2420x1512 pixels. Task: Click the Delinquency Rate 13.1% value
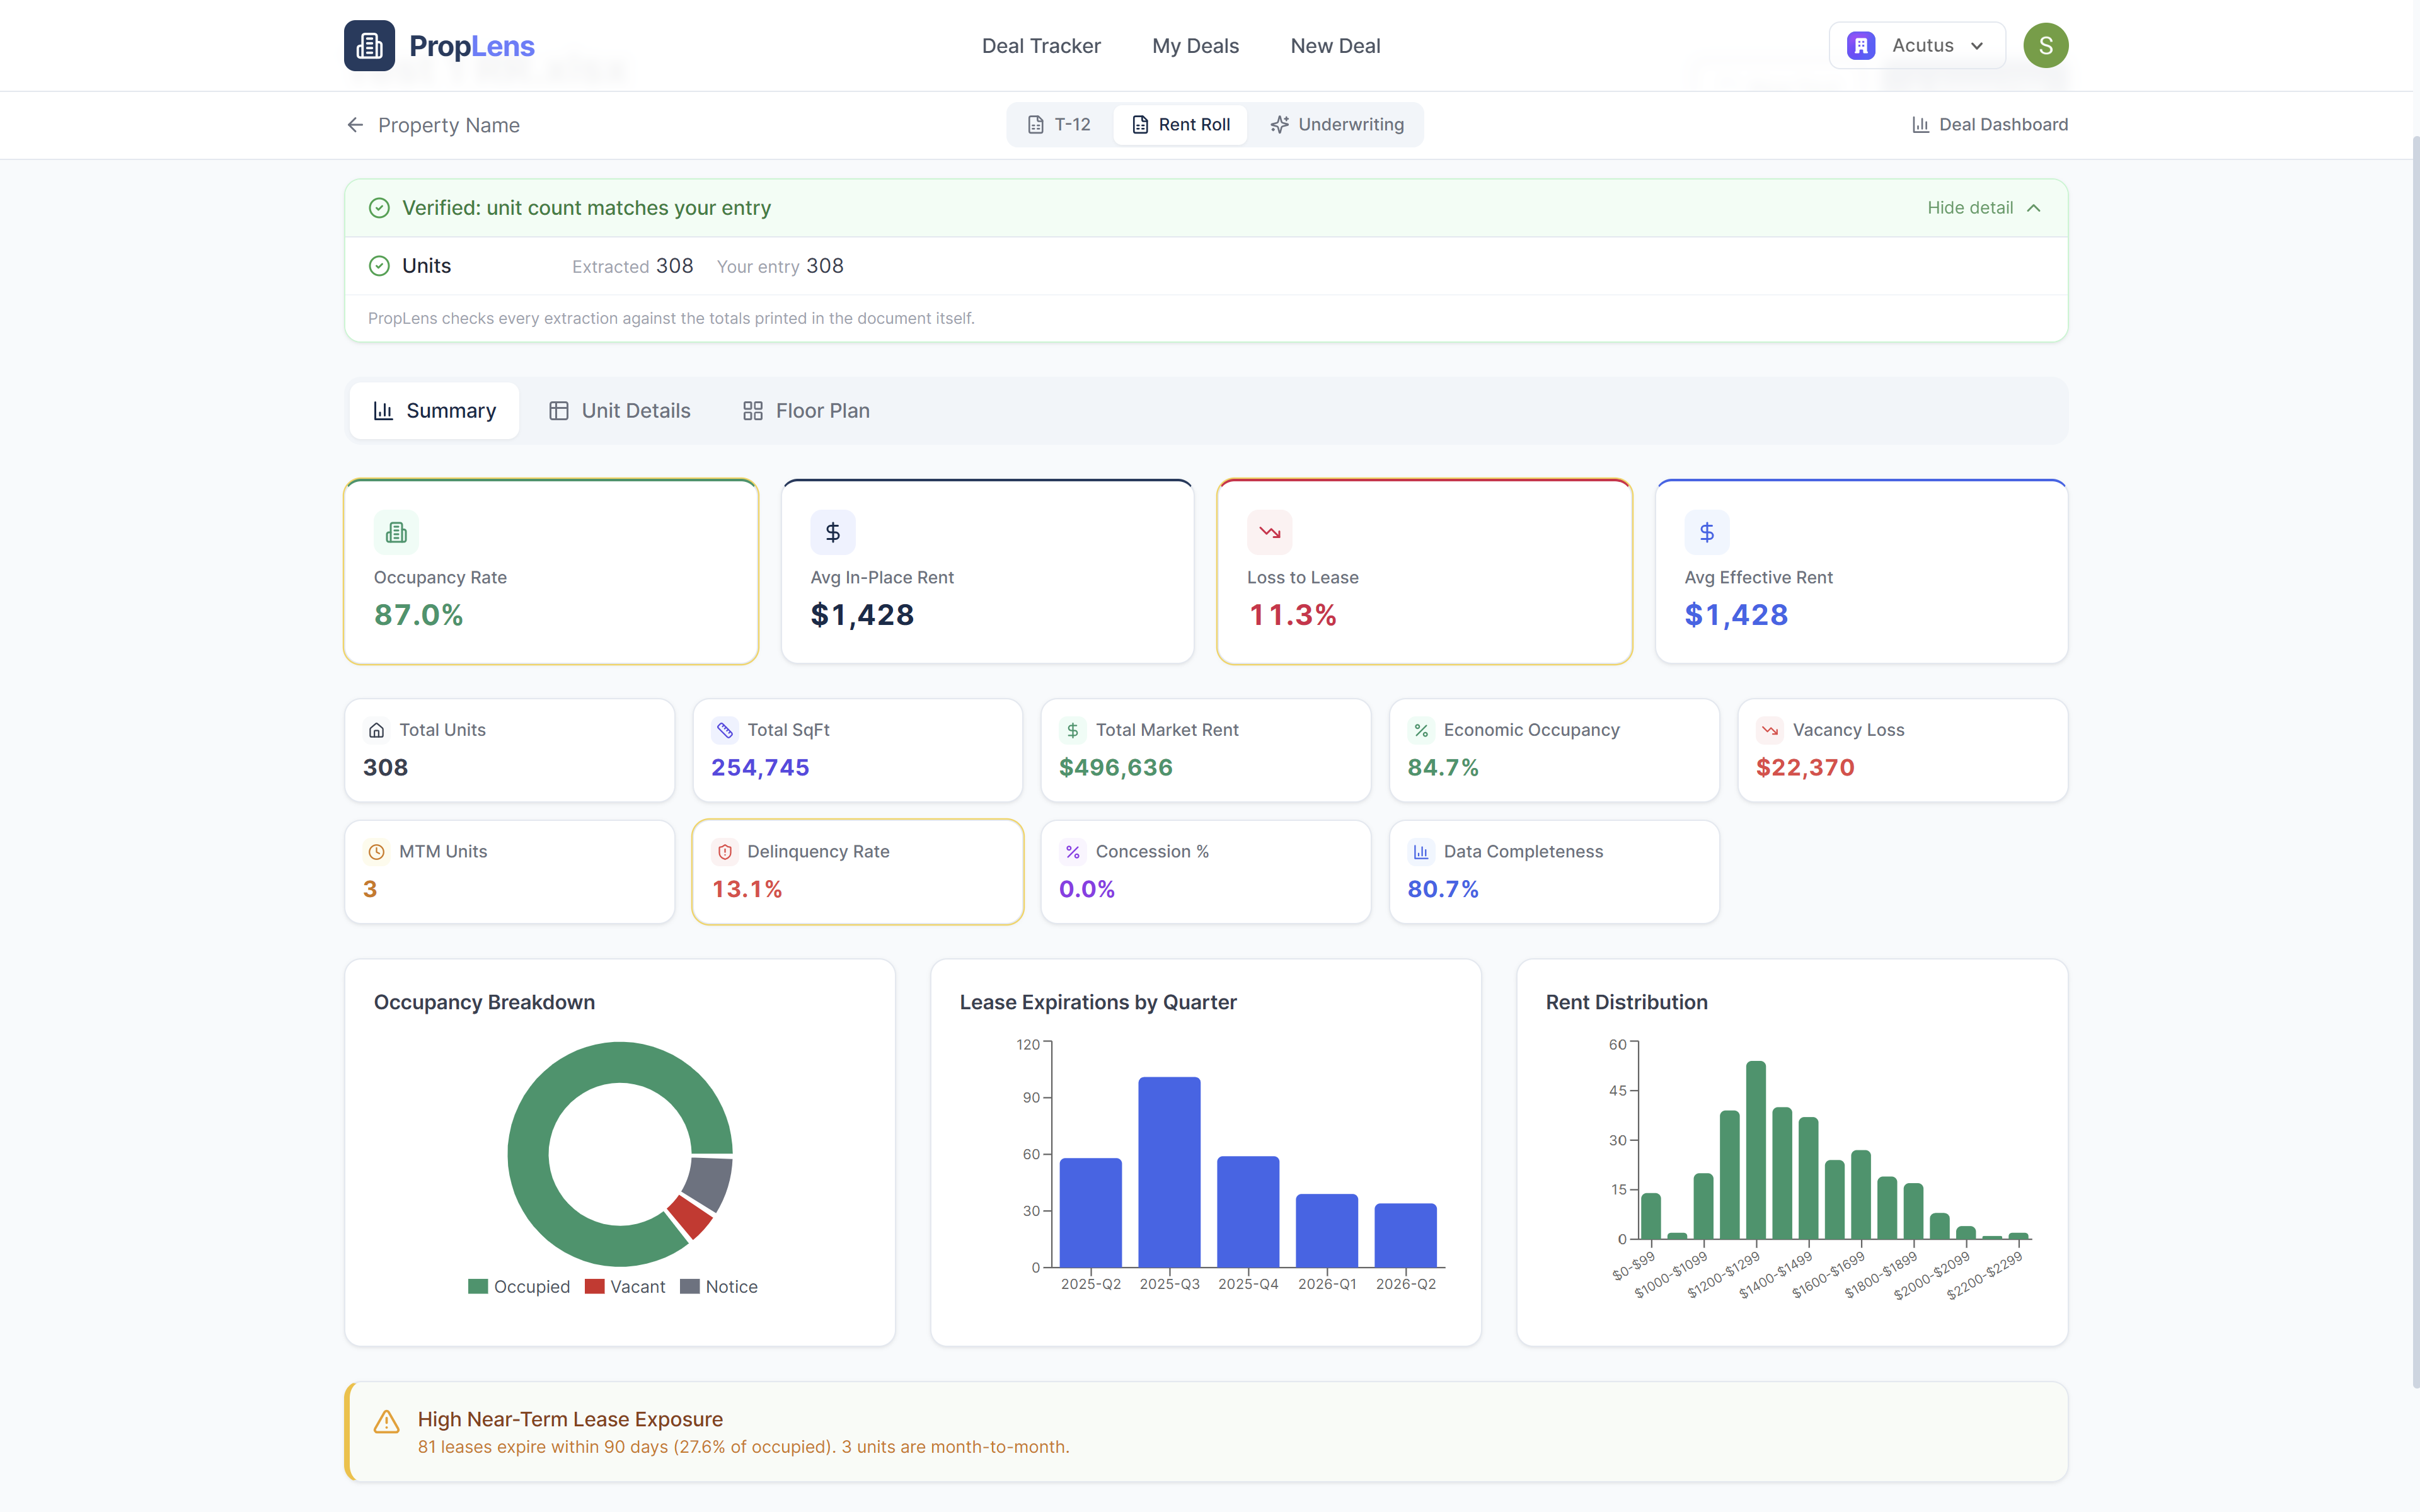747,890
